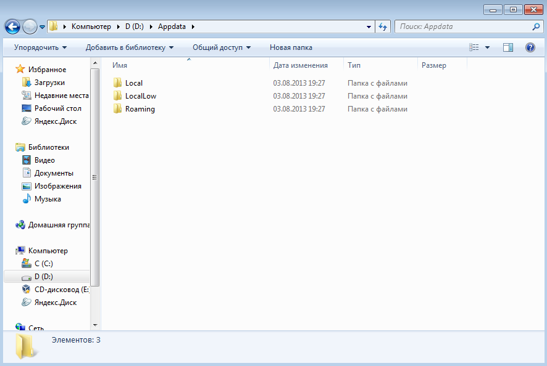Click the navigation pane scrollbar thumb
Screen dimensions: 547x366
point(95,177)
